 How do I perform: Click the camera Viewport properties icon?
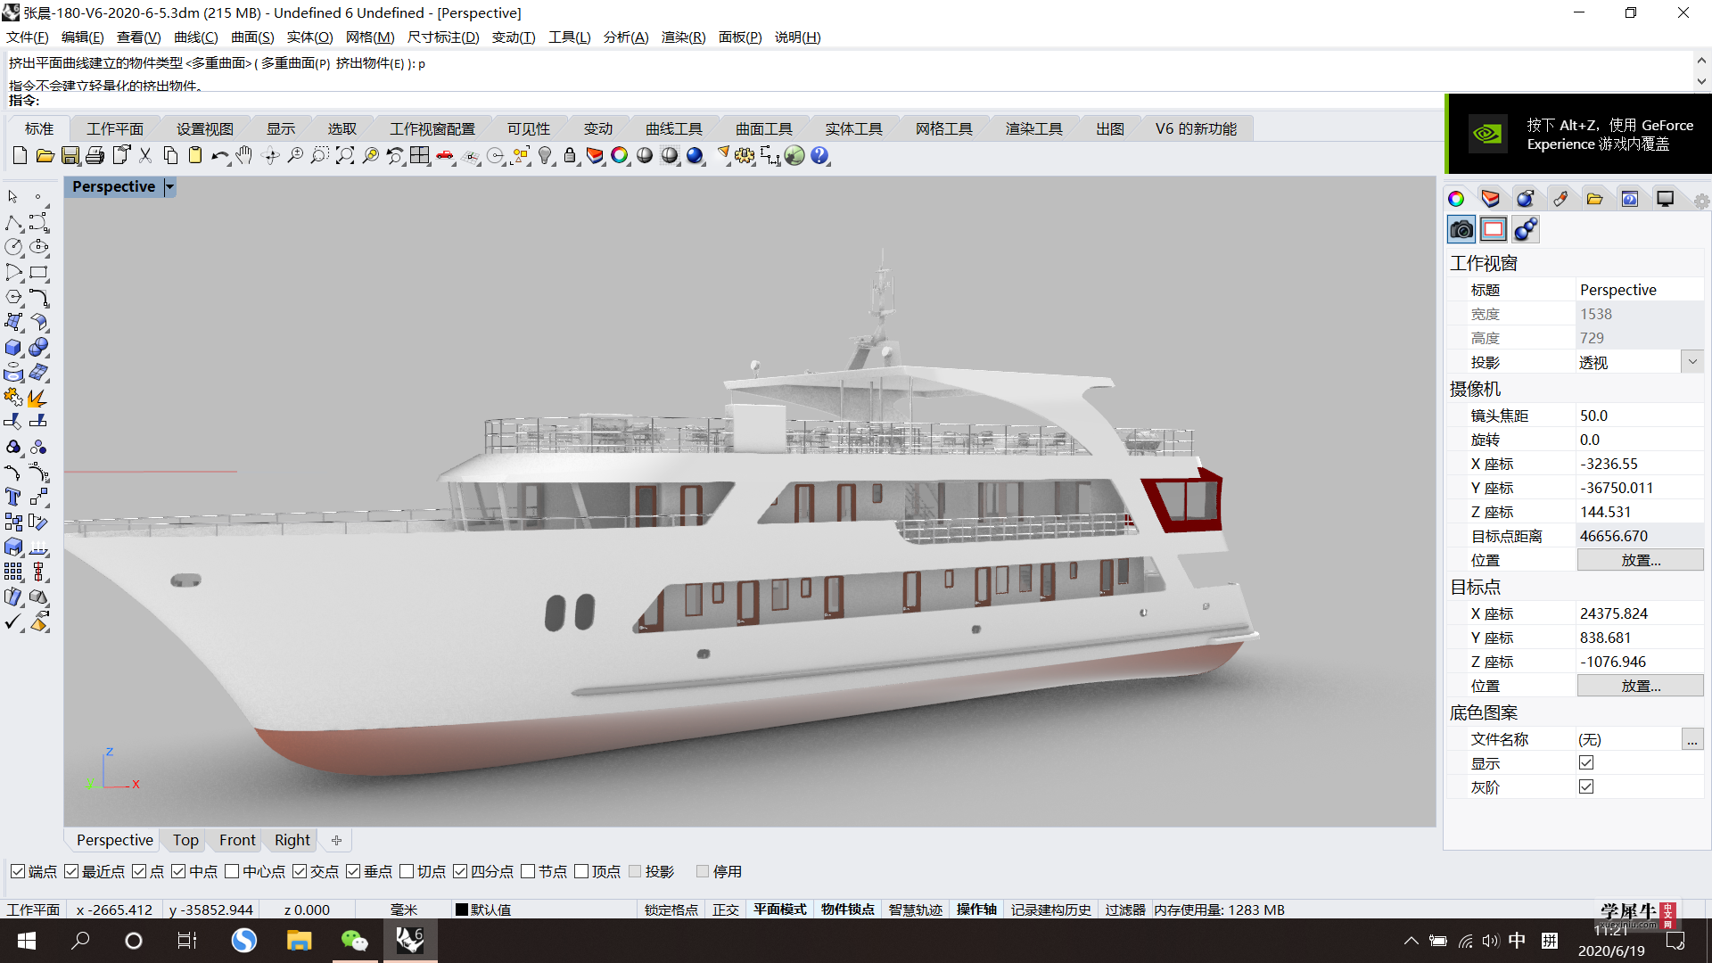[1461, 230]
